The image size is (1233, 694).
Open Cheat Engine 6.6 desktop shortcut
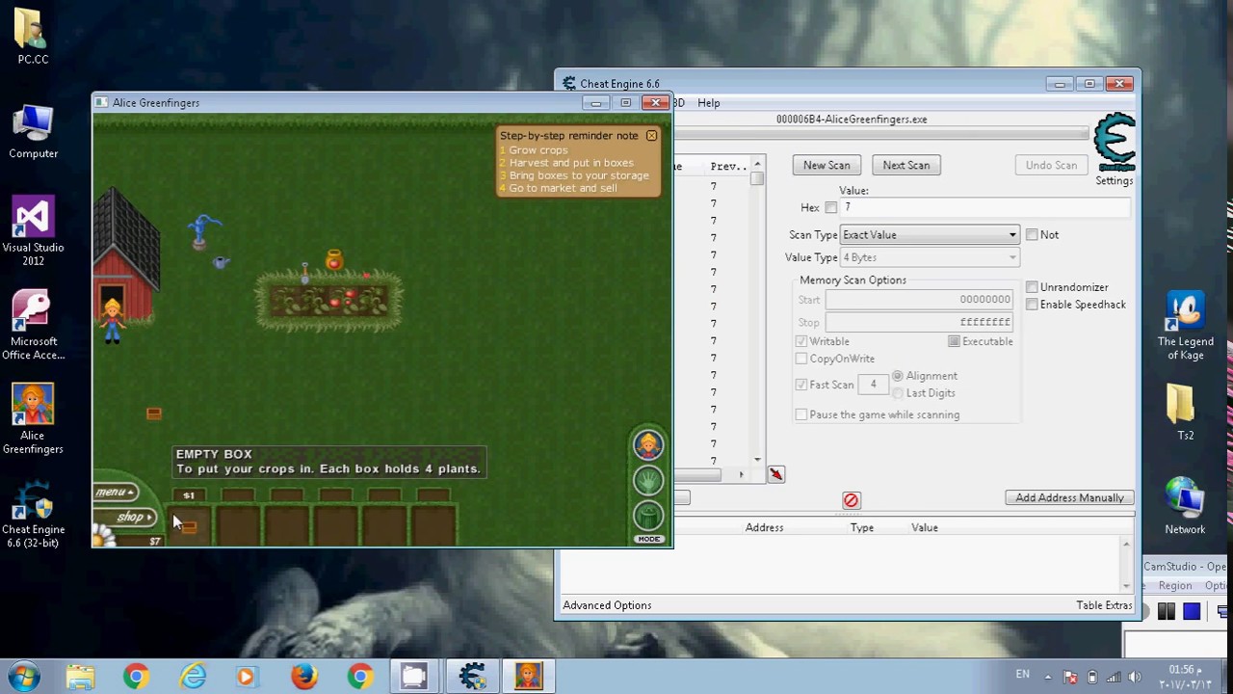33,514
